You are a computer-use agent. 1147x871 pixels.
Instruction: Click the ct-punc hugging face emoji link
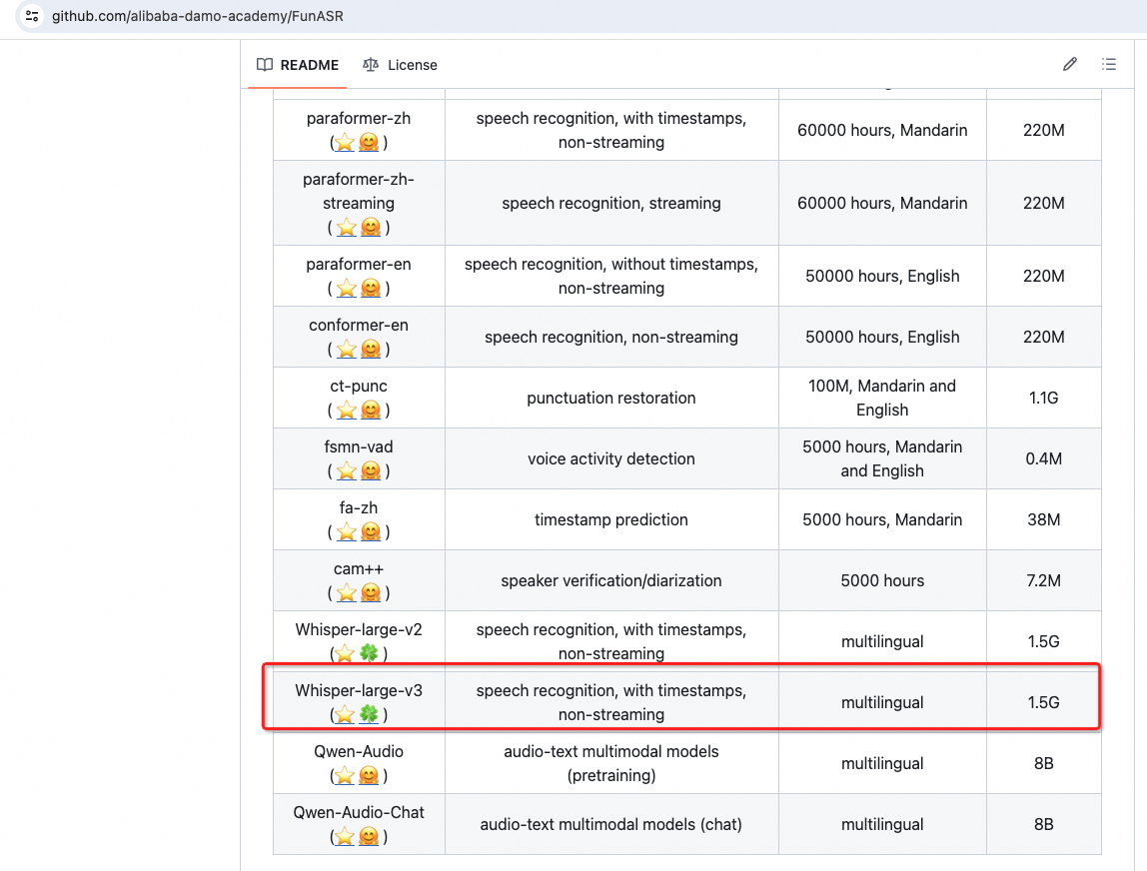click(x=372, y=411)
